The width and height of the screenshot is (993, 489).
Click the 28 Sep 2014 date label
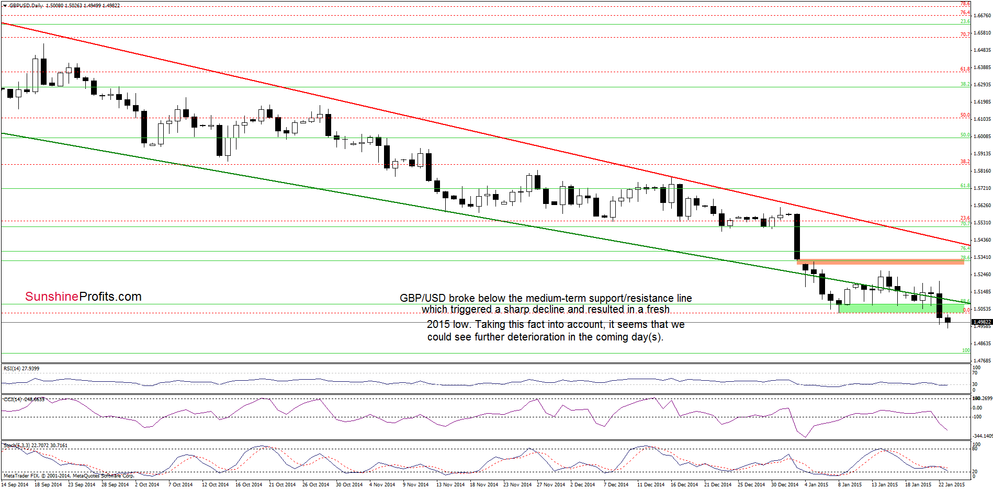(x=115, y=485)
